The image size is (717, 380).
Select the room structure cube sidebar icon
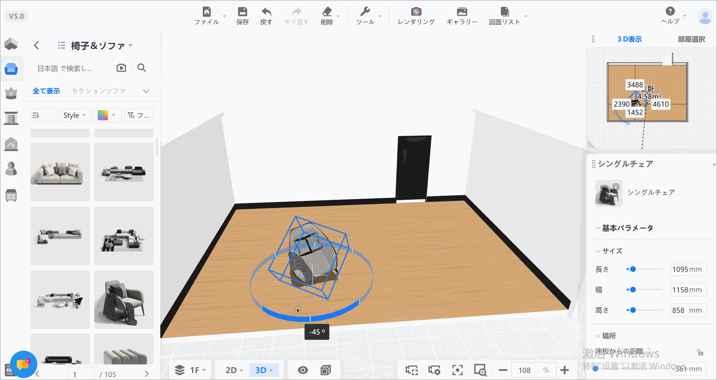click(11, 44)
